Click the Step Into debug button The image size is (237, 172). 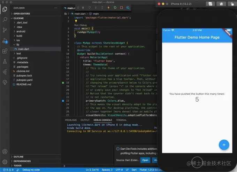click(x=96, y=8)
